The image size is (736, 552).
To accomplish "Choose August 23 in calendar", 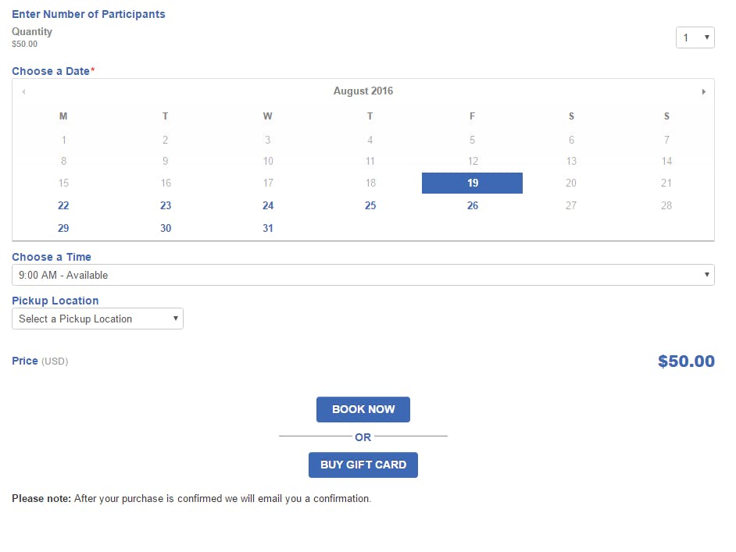I will [166, 206].
